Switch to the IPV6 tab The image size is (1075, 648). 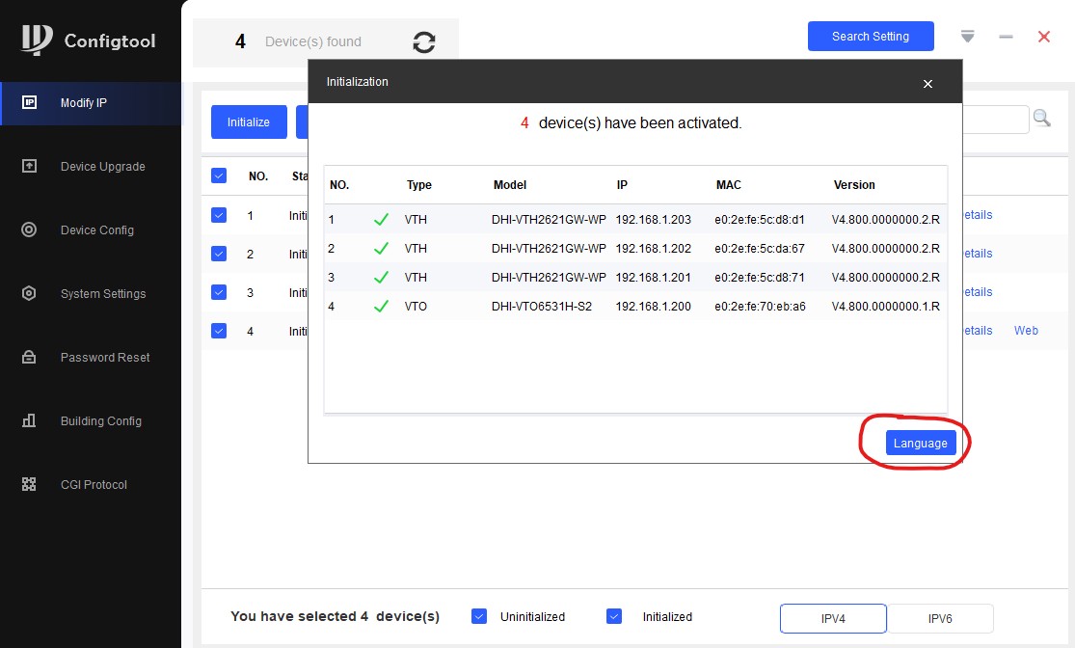(x=940, y=618)
